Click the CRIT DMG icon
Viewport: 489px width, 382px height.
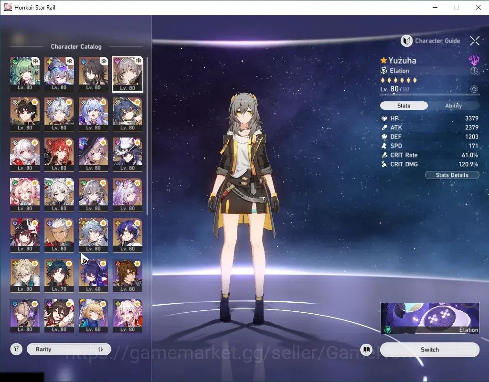tap(384, 164)
